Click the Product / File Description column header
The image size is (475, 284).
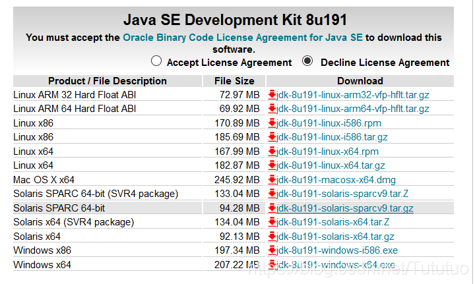(108, 81)
